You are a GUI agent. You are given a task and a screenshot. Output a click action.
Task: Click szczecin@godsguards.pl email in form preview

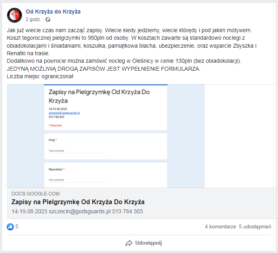(x=65, y=113)
